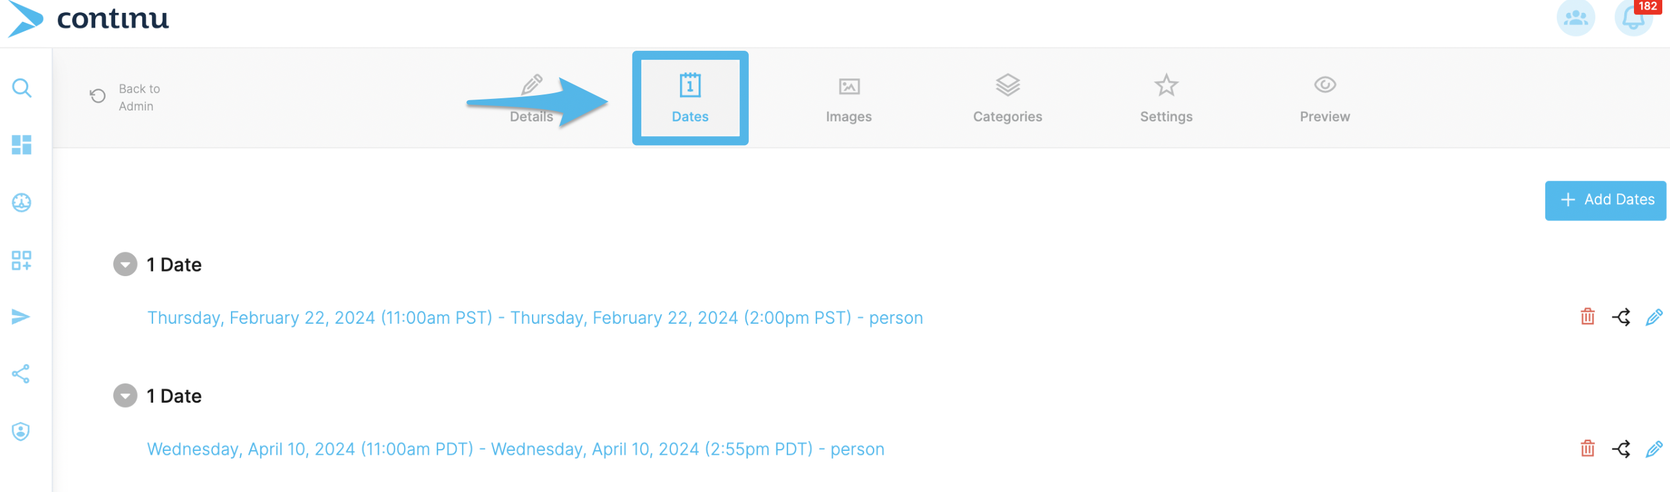Open the Preview tab
The image size is (1670, 492).
[x=1325, y=98]
